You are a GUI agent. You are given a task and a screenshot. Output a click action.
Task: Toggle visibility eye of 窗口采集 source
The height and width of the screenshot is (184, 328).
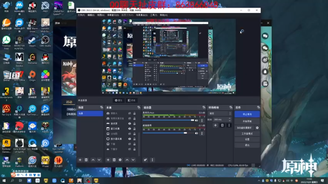coord(130,129)
